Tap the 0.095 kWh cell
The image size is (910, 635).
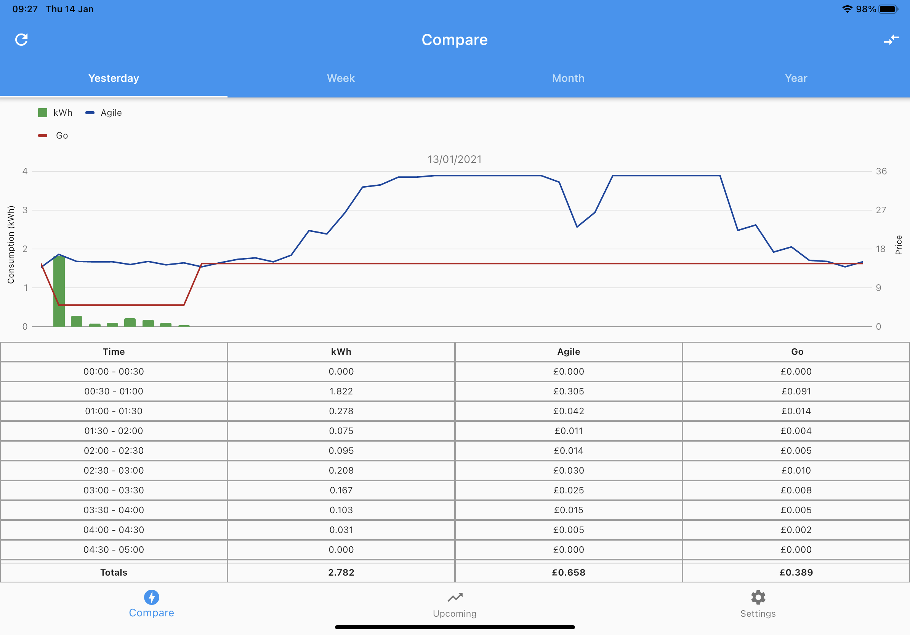pos(341,450)
